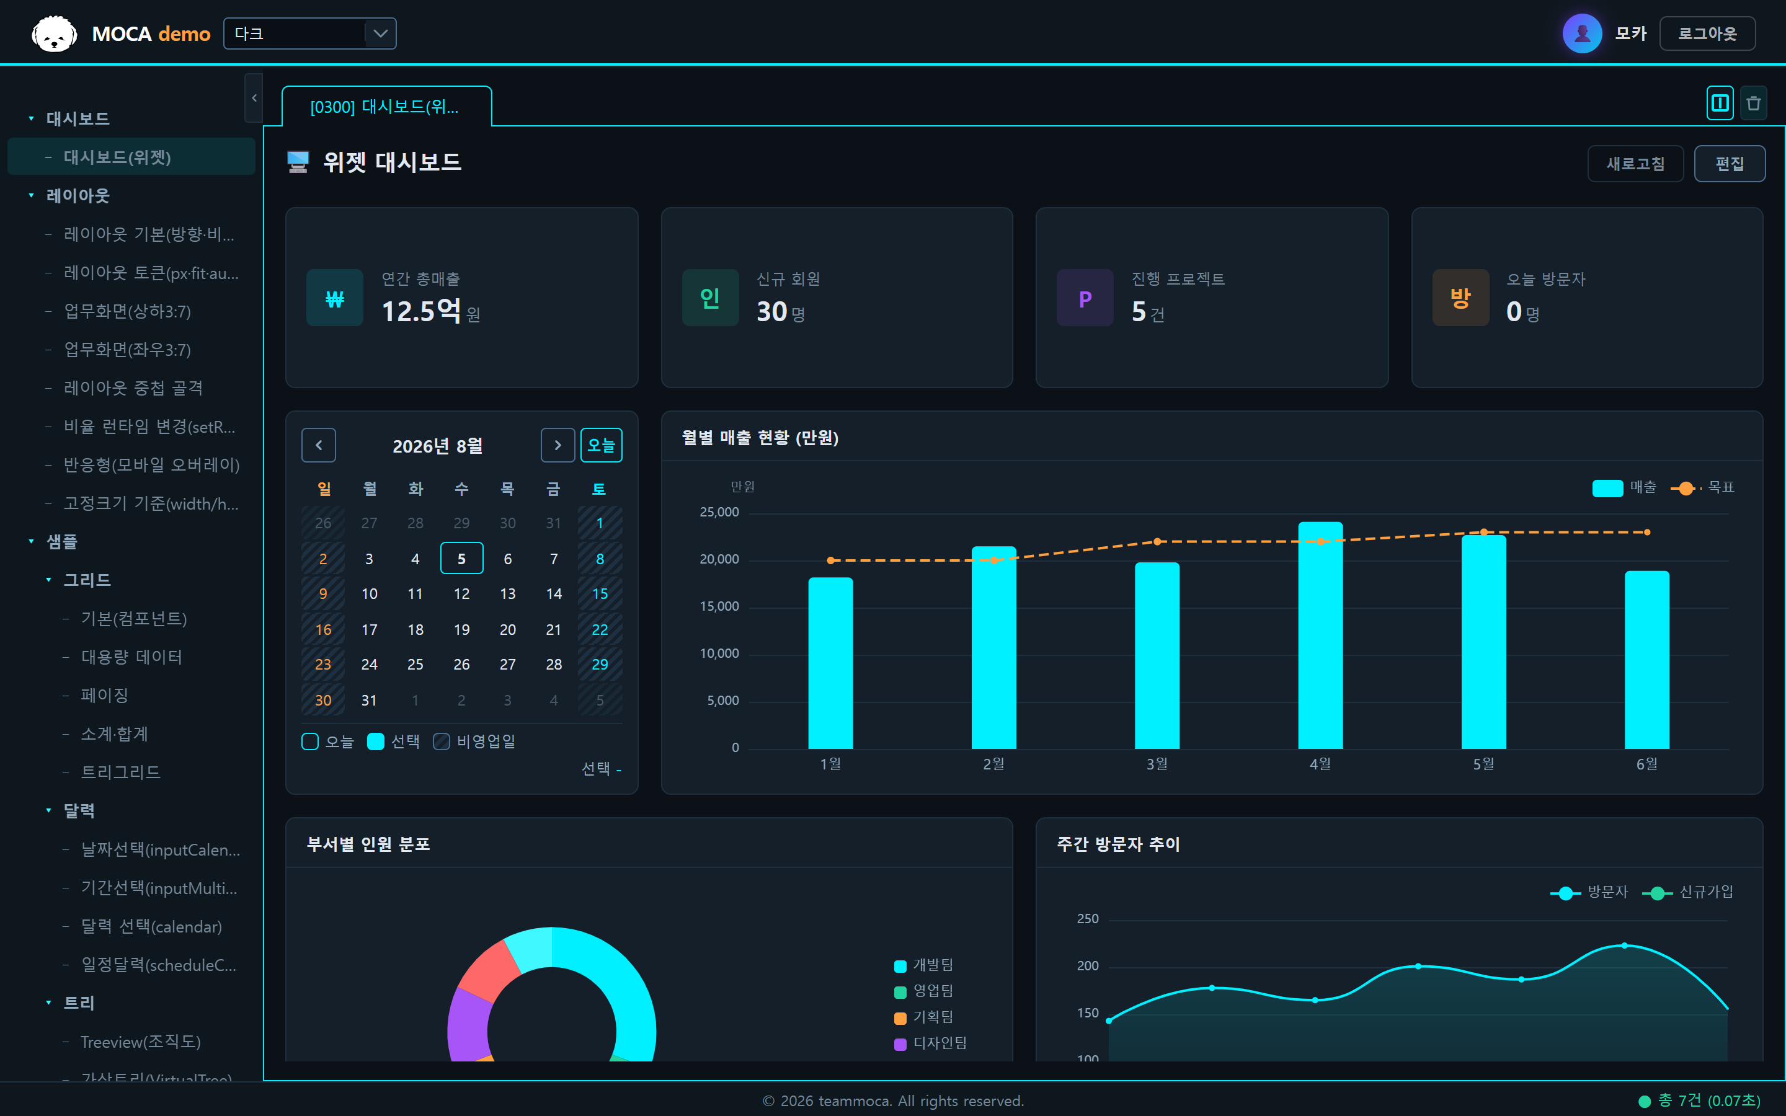Click the green status dot in the footer
This screenshot has height=1116, width=1786.
[x=1645, y=1101]
